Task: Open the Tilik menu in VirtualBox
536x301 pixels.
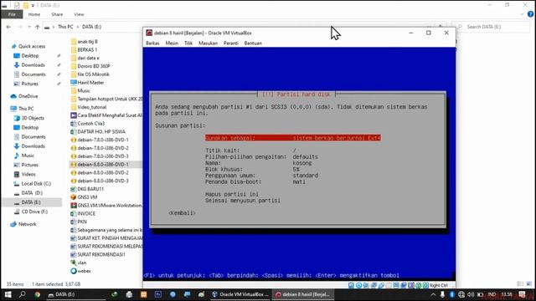Action: (x=188, y=43)
